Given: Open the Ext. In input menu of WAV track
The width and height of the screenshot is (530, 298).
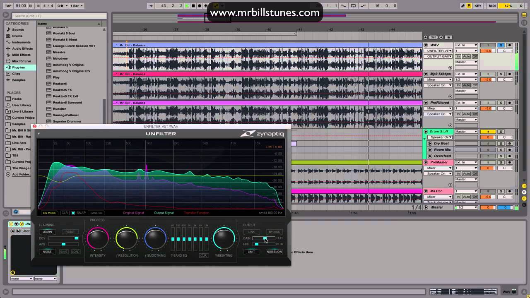Looking at the screenshot, I should [x=466, y=45].
